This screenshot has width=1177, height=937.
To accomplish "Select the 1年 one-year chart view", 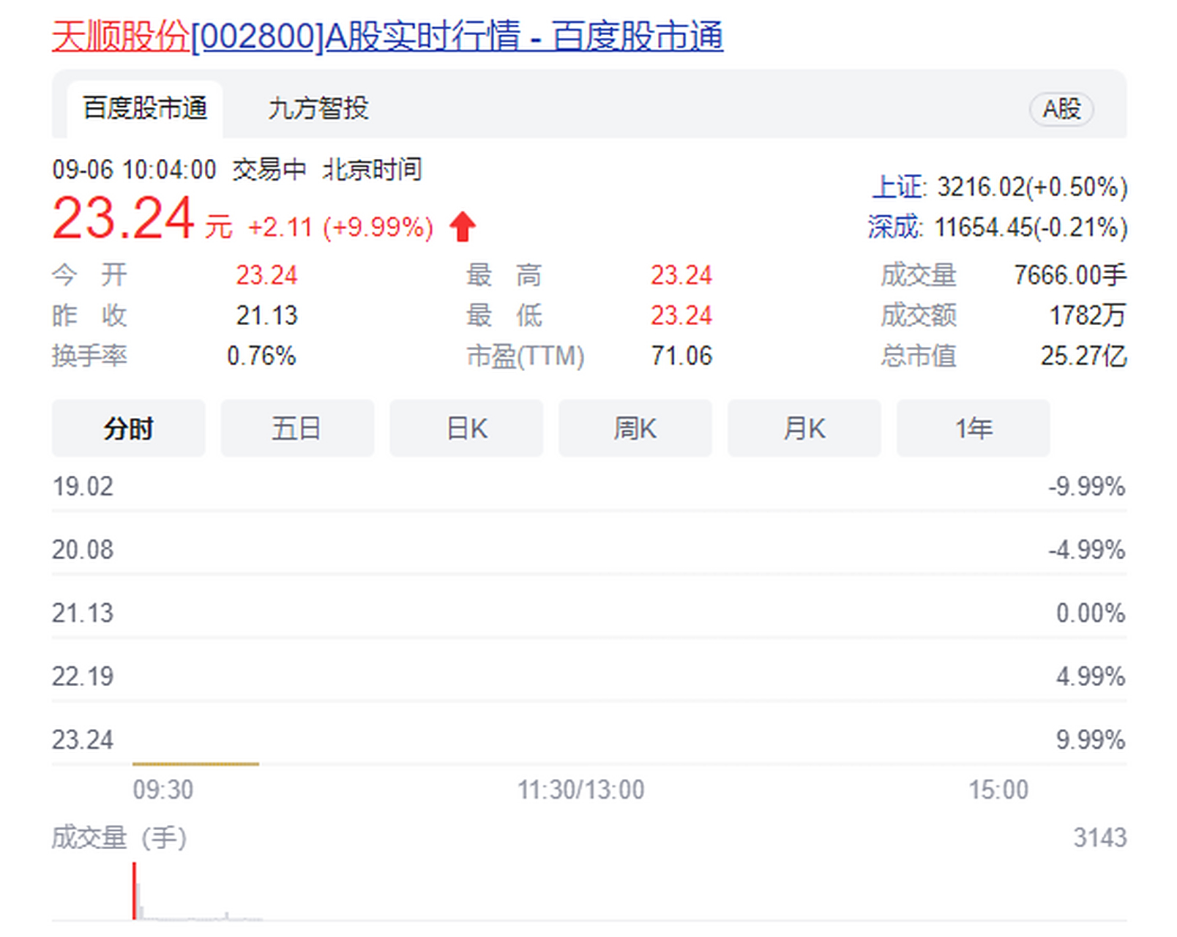I will (x=973, y=428).
